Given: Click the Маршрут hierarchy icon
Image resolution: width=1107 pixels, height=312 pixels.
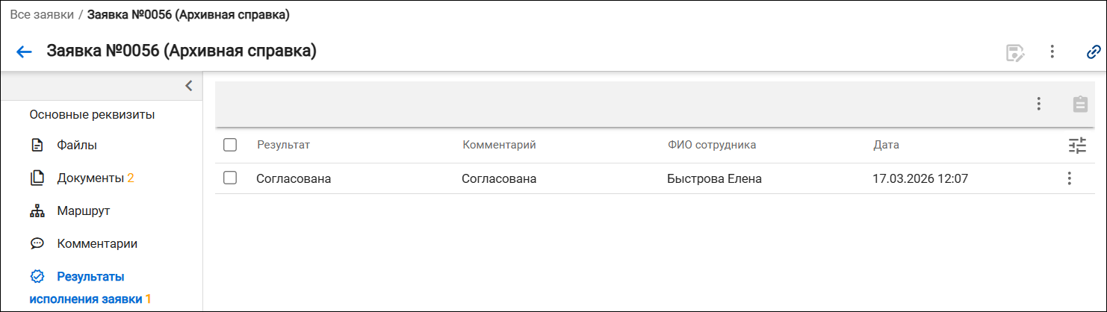Looking at the screenshot, I should (x=37, y=210).
